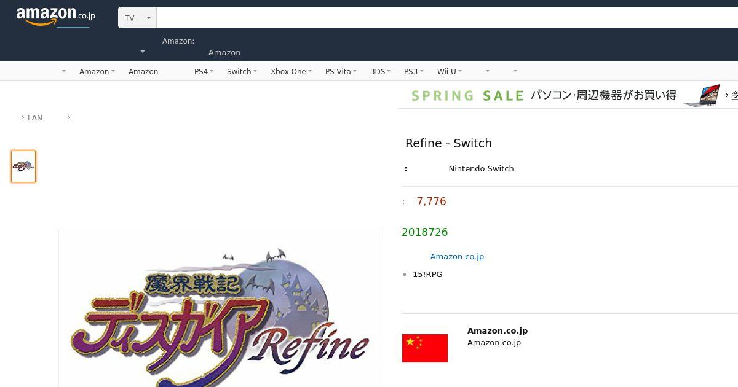Image resolution: width=738 pixels, height=387 pixels.
Task: Open the Switch category menu
Action: coord(242,71)
